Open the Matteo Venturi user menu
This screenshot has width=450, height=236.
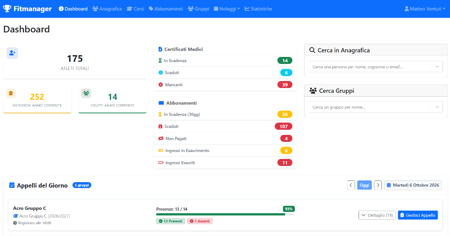(x=425, y=9)
